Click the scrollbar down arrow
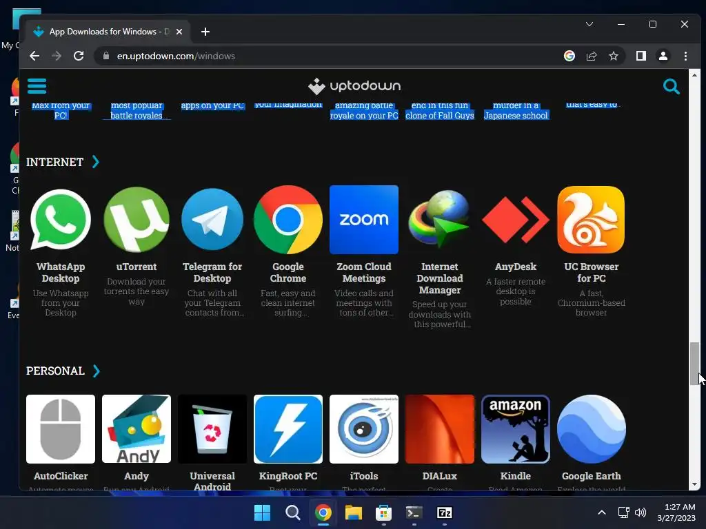706x529 pixels. [694, 484]
